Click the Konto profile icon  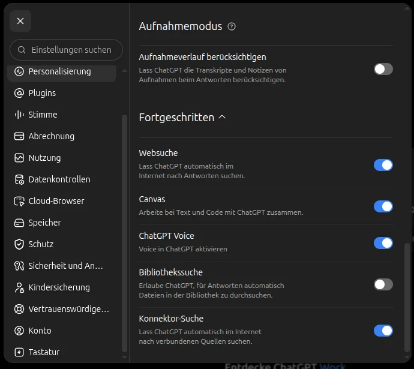point(19,331)
